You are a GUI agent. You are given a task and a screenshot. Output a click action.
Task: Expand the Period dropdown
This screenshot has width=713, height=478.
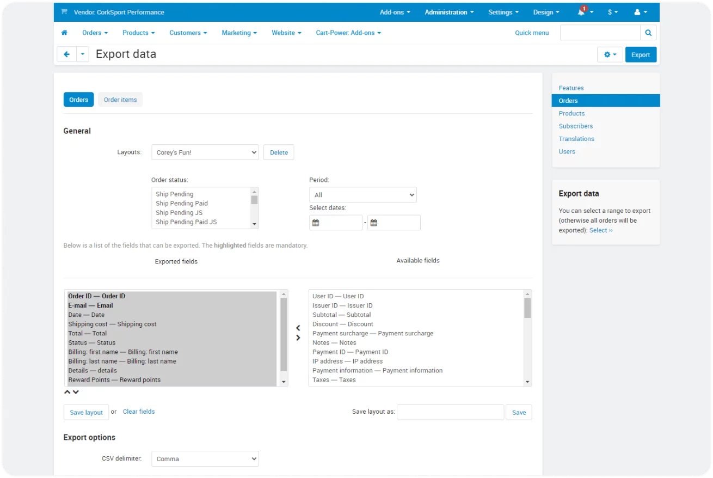point(362,195)
